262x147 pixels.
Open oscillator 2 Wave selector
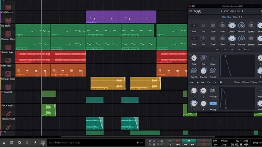point(194,39)
